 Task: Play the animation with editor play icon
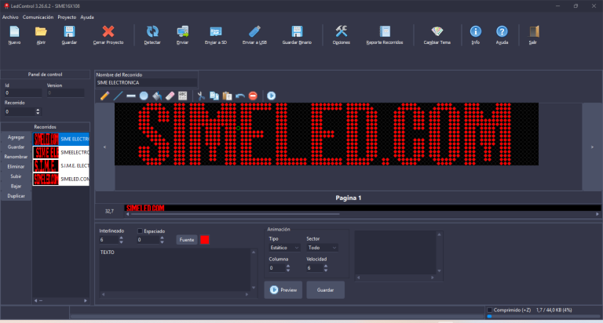pos(272,96)
